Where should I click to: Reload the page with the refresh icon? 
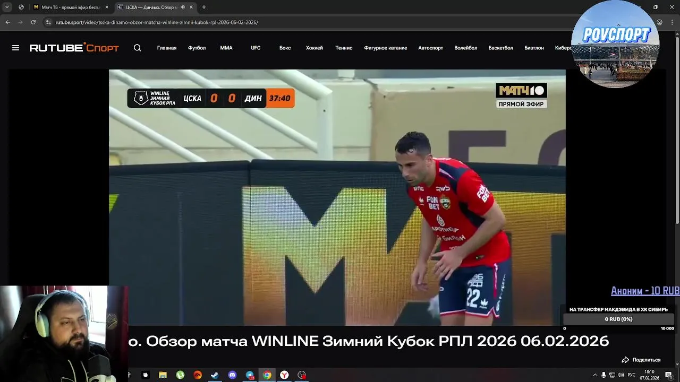[x=33, y=22]
